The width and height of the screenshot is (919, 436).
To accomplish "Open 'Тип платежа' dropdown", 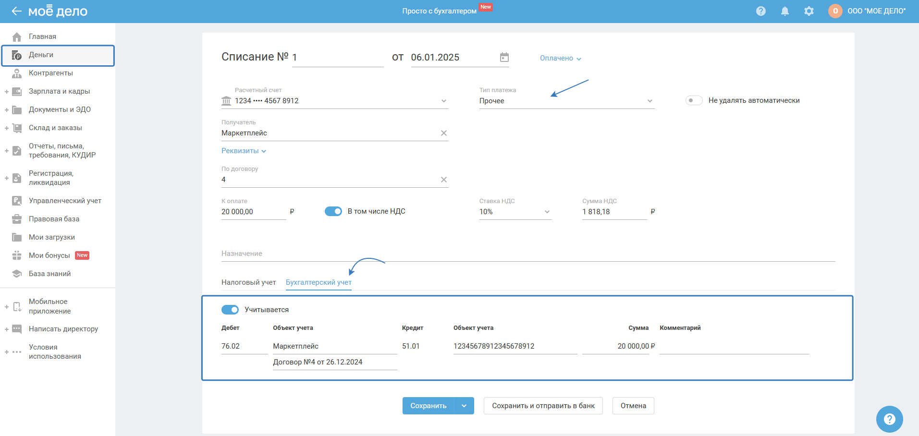I will tap(566, 101).
